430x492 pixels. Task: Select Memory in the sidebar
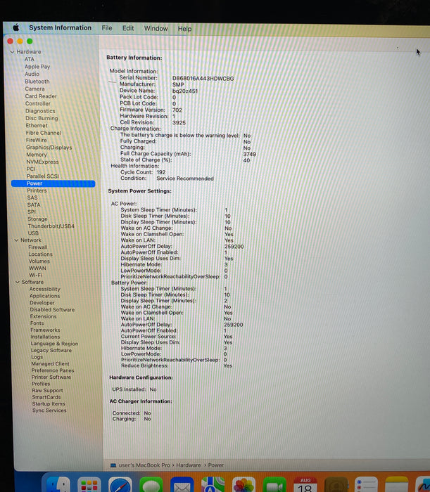pyautogui.click(x=37, y=155)
